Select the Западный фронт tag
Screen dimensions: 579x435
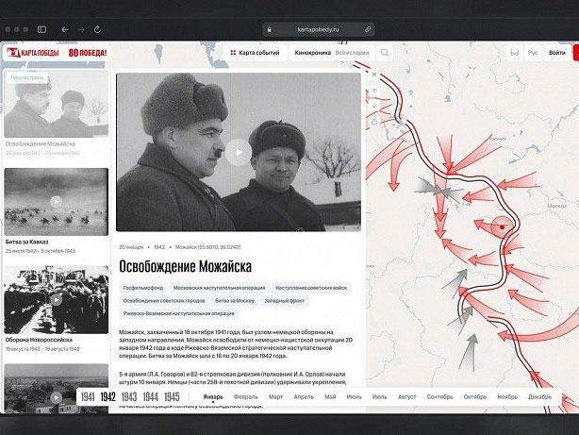[x=285, y=300]
